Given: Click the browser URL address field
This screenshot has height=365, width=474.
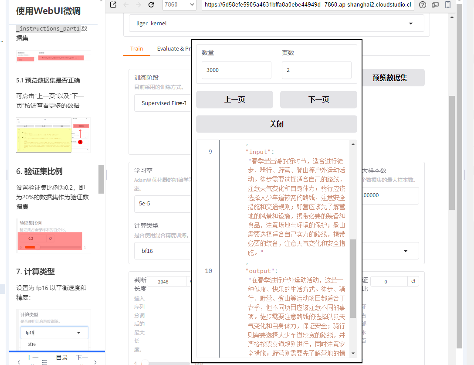Looking at the screenshot, I should point(308,4).
